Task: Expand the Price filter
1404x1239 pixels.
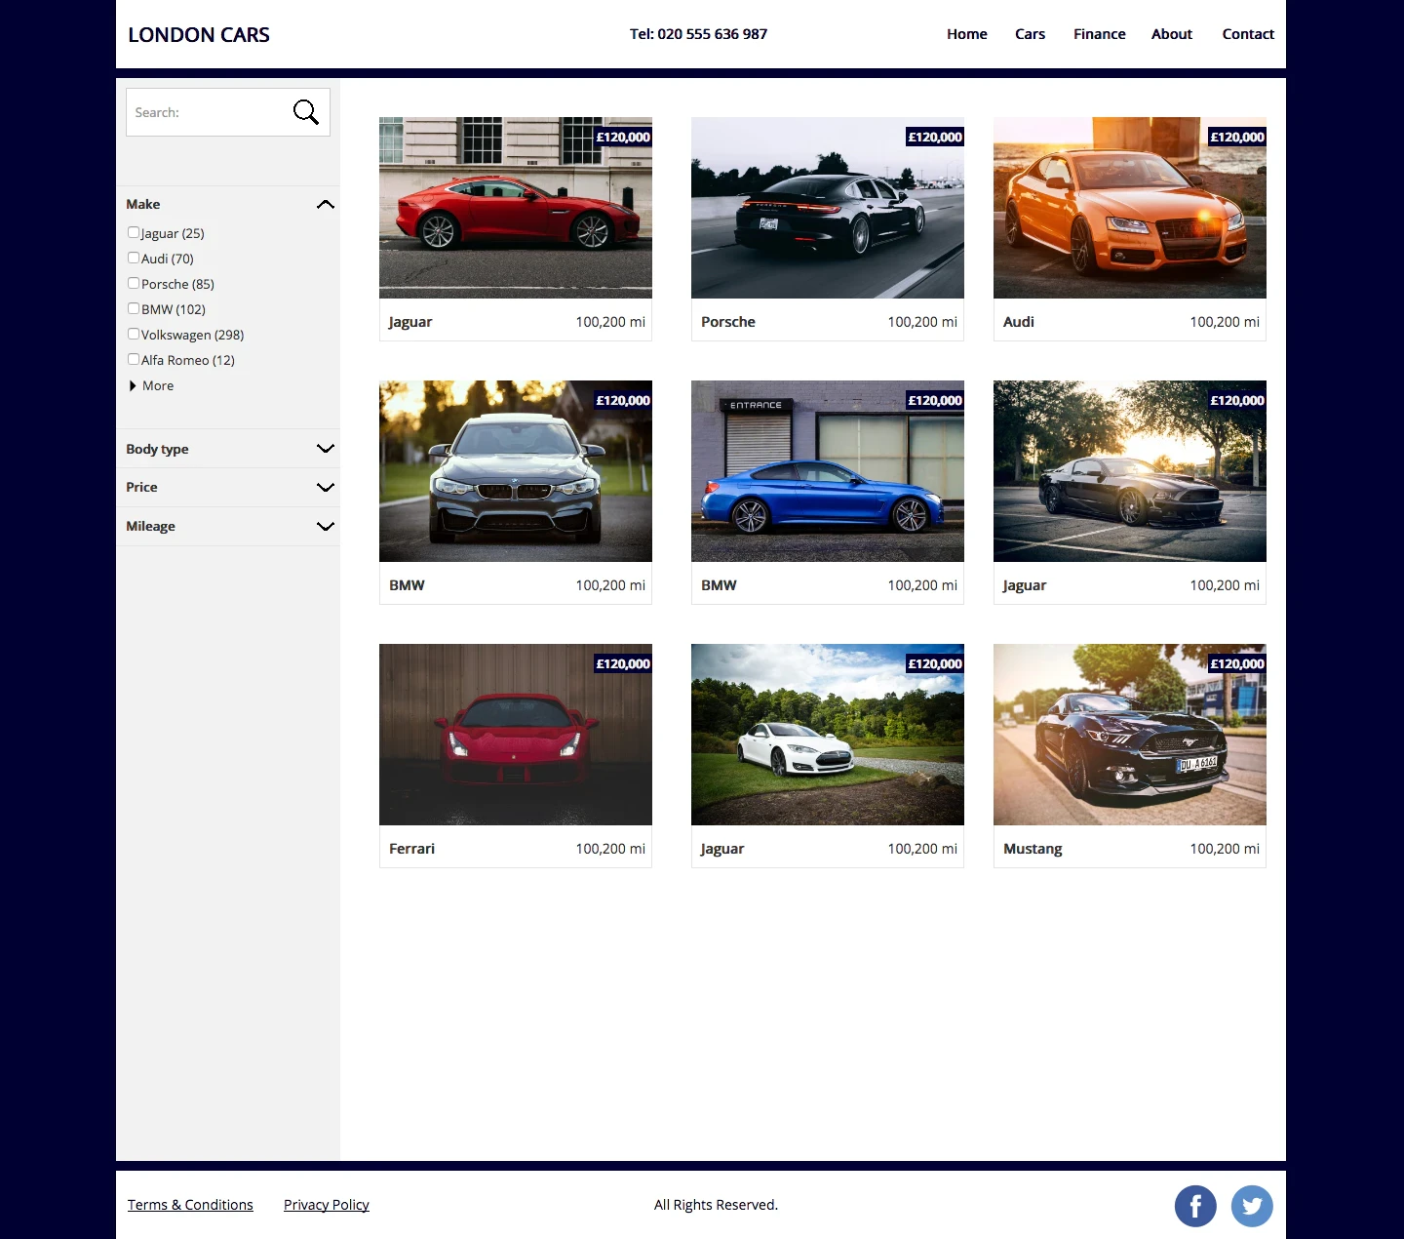Action: (326, 487)
